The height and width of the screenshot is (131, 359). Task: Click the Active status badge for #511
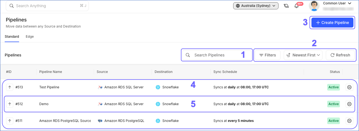coord(334,121)
